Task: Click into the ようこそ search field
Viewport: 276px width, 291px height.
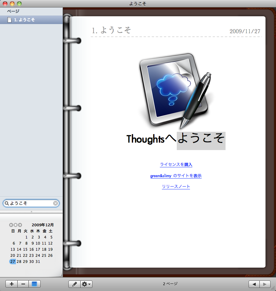Action: point(31,203)
